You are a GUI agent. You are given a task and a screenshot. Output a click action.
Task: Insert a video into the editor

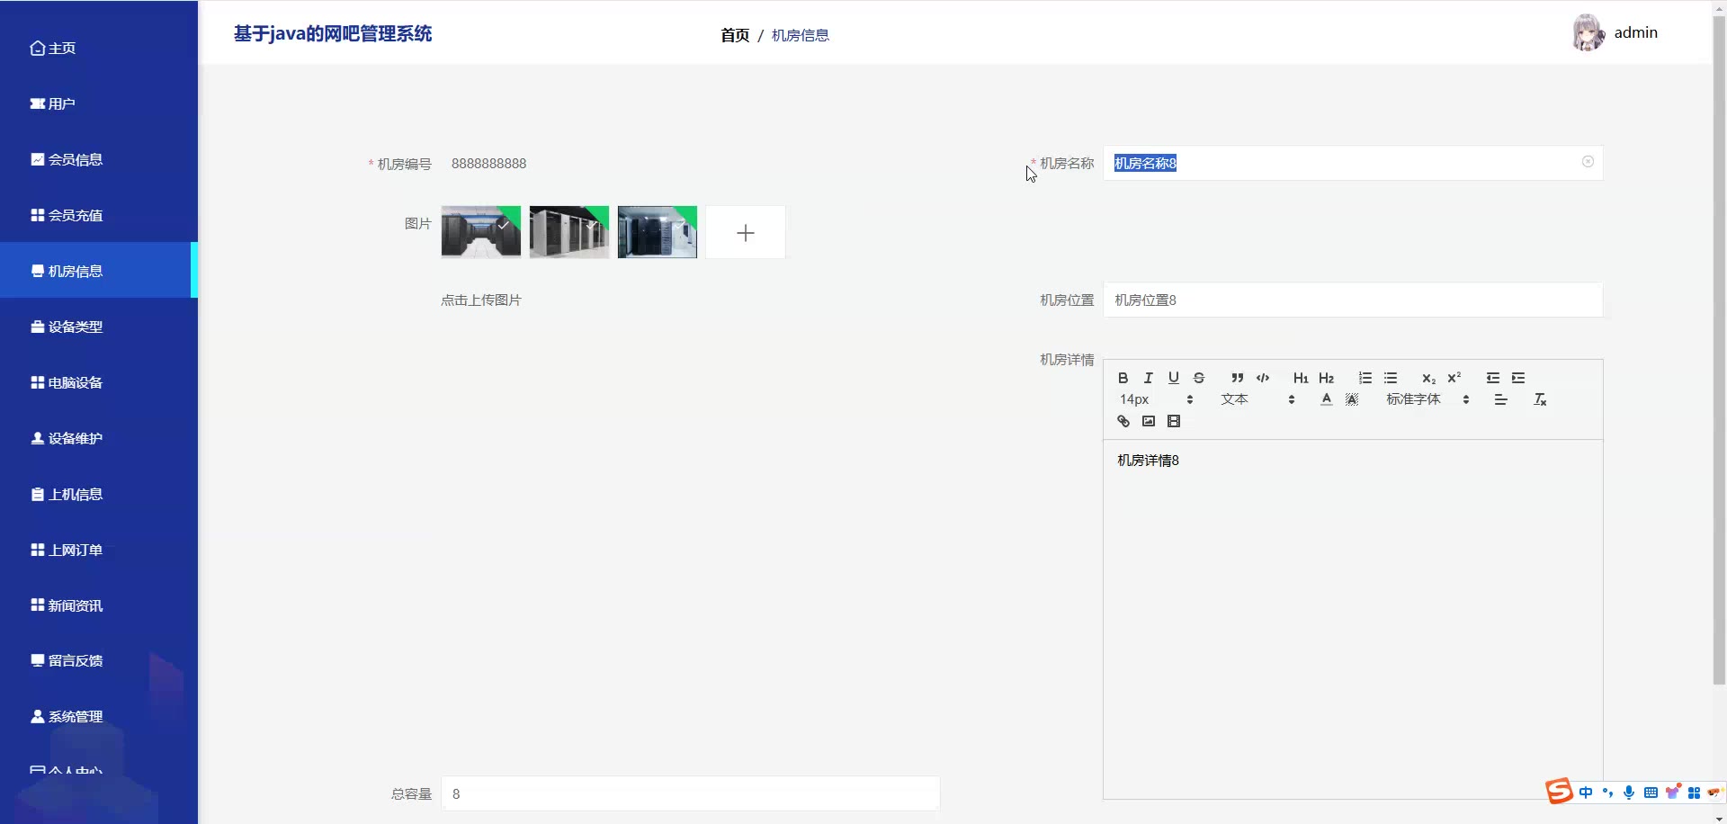(1174, 421)
